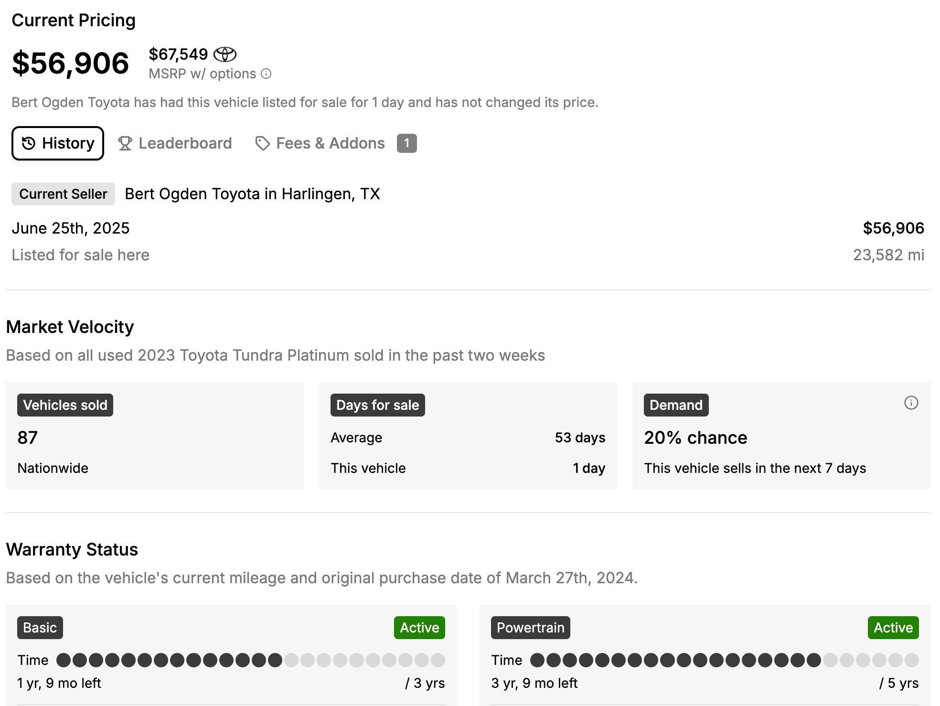This screenshot has width=940, height=706.
Task: Click the 53 days average value
Action: (x=580, y=438)
